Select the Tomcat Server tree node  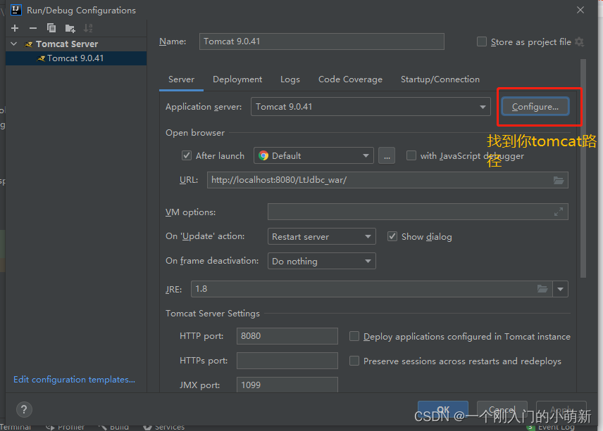pyautogui.click(x=67, y=44)
